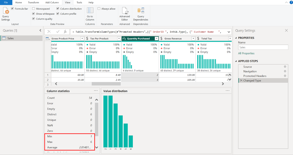Select the Promoted Headers applied step

pos(255,76)
